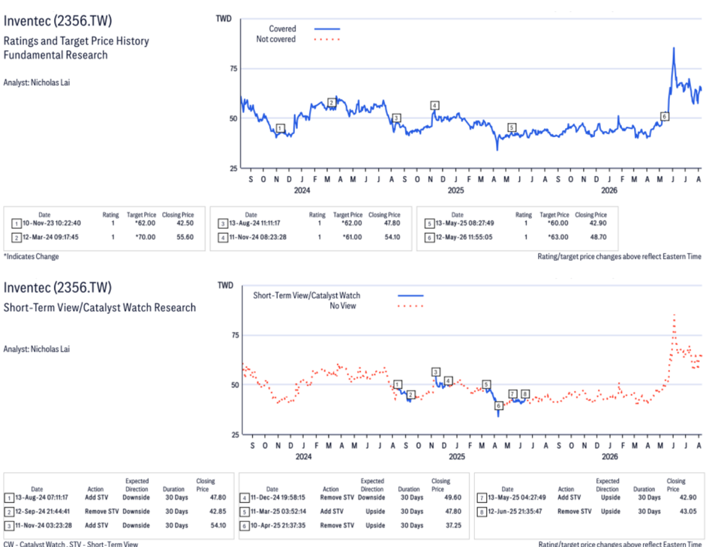
Task: Click the date 11-Mar-25 03:52:14
Action: click(278, 512)
